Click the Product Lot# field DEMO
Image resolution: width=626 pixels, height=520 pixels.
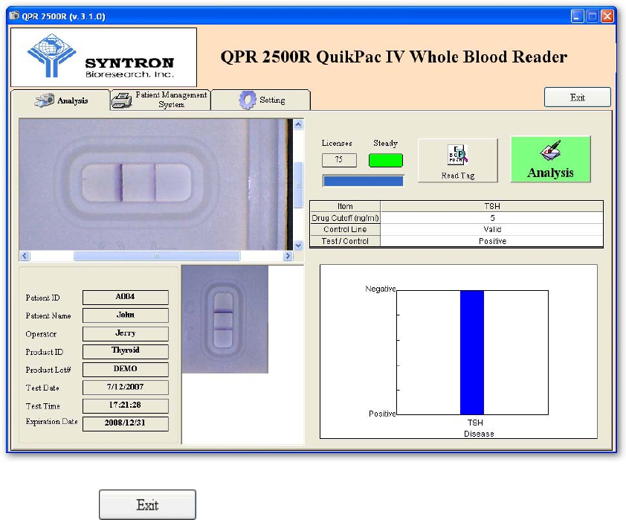coord(126,370)
